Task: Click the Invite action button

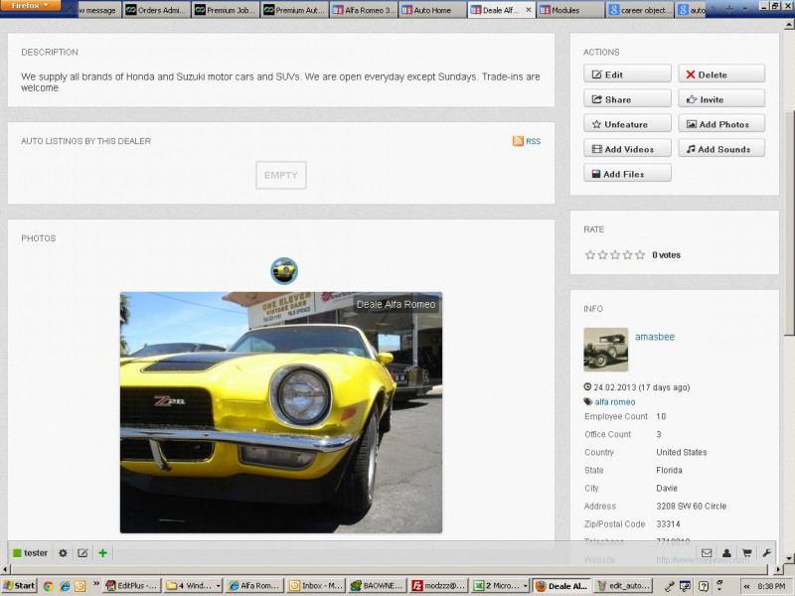Action: (x=721, y=98)
